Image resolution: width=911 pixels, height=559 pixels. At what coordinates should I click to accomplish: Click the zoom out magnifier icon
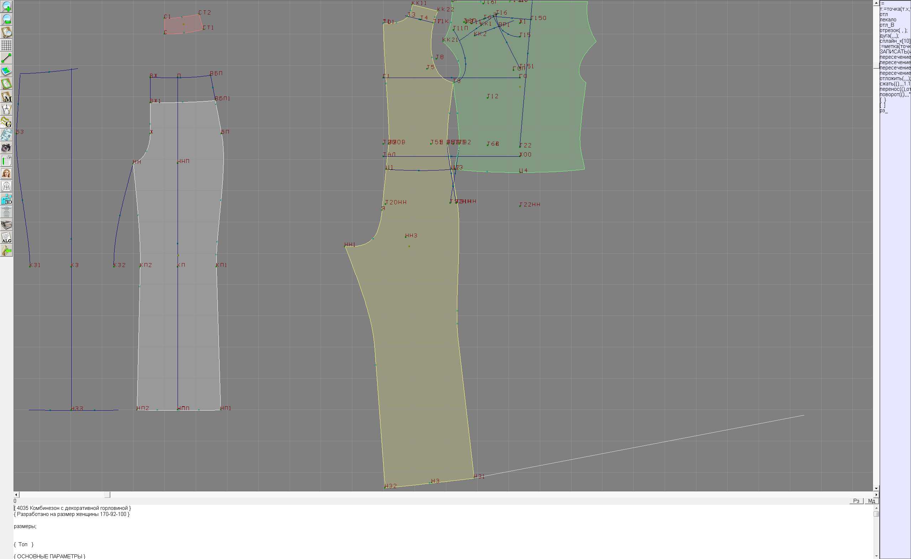point(6,19)
